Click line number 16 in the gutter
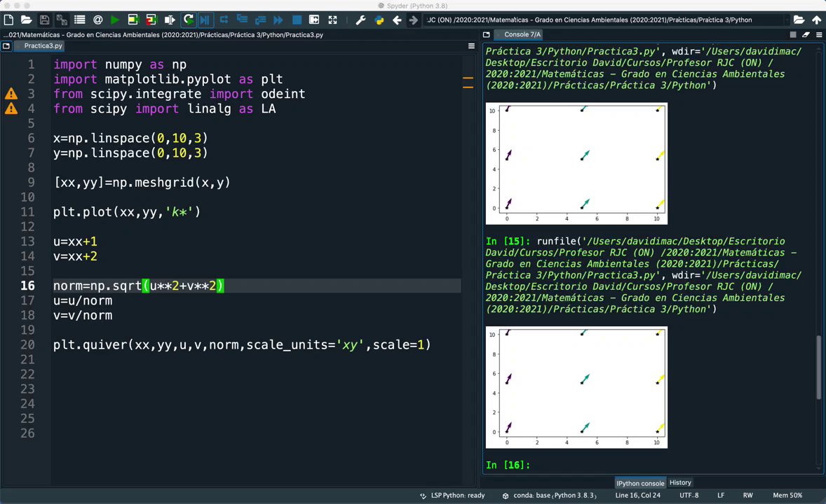826x504 pixels. [27, 286]
